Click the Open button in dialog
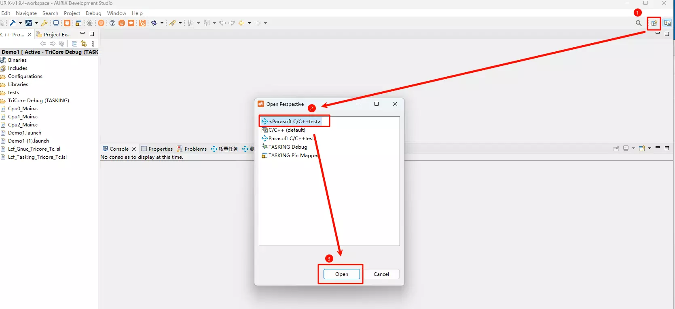 coord(341,274)
